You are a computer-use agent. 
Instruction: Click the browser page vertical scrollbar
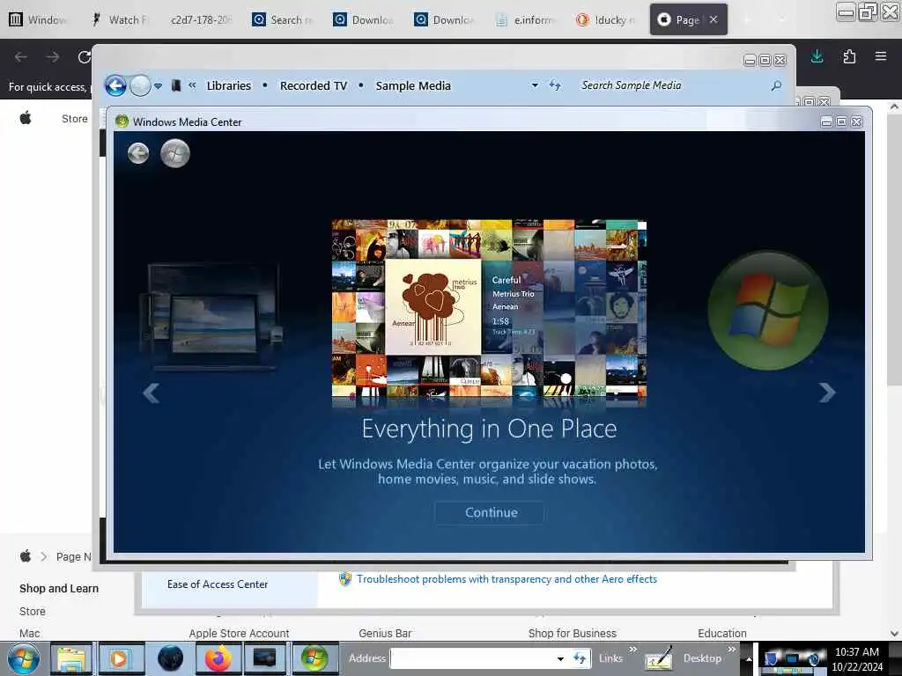894,368
